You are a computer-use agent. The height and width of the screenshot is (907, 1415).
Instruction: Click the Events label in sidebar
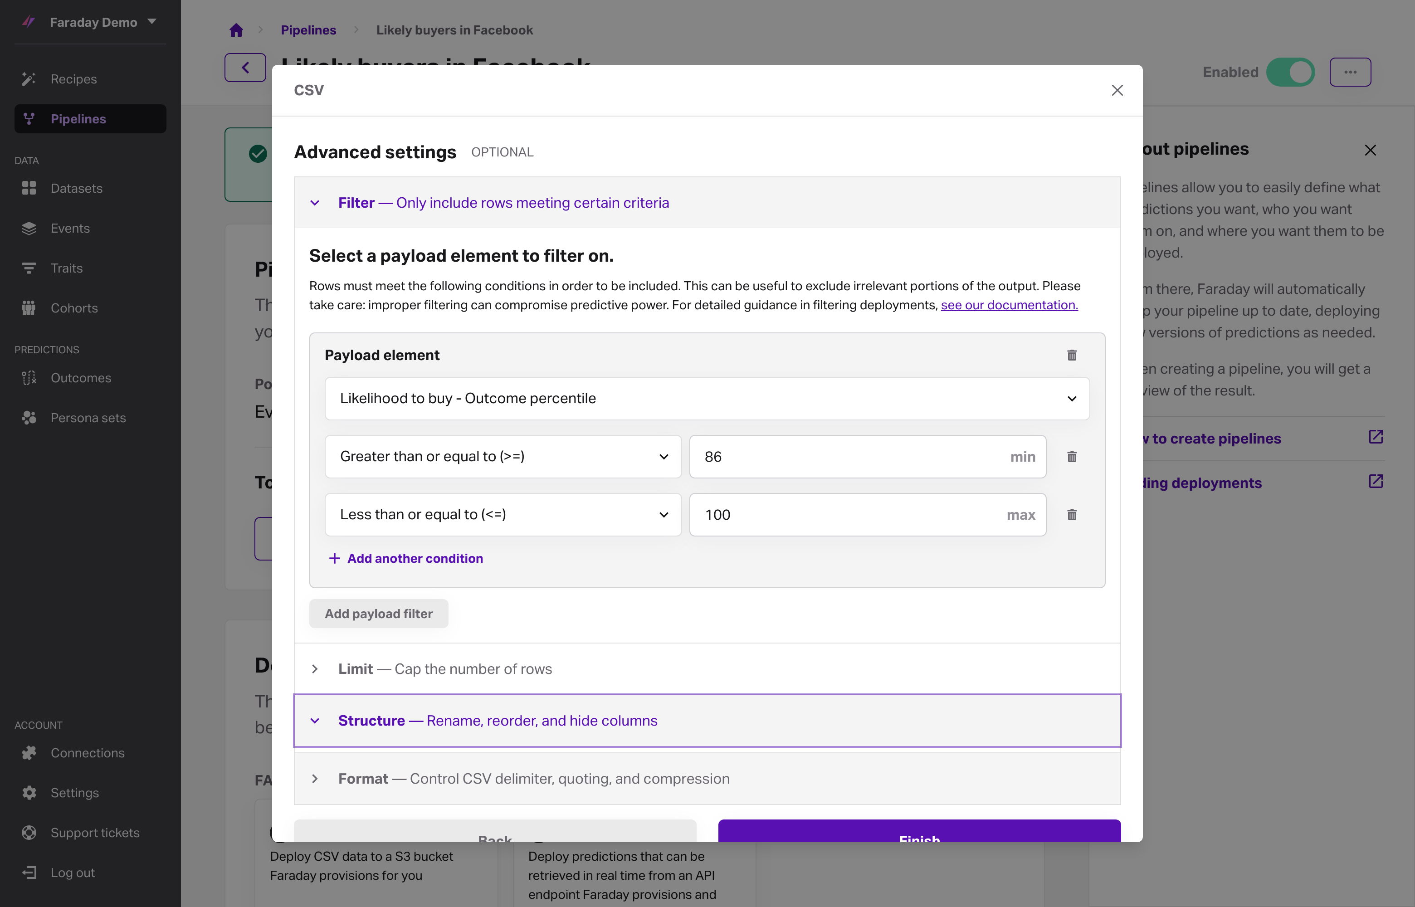(x=70, y=229)
